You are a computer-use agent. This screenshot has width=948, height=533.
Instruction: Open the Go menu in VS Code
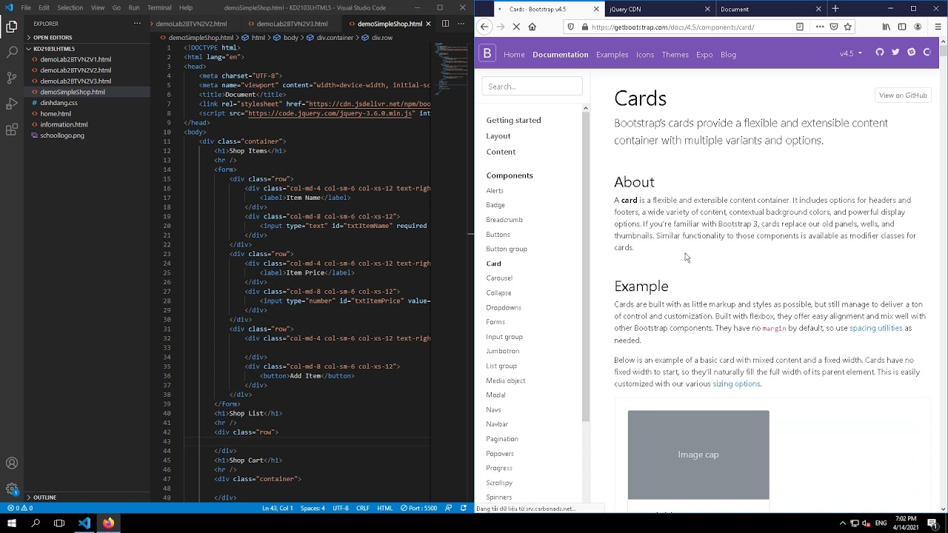tap(116, 7)
